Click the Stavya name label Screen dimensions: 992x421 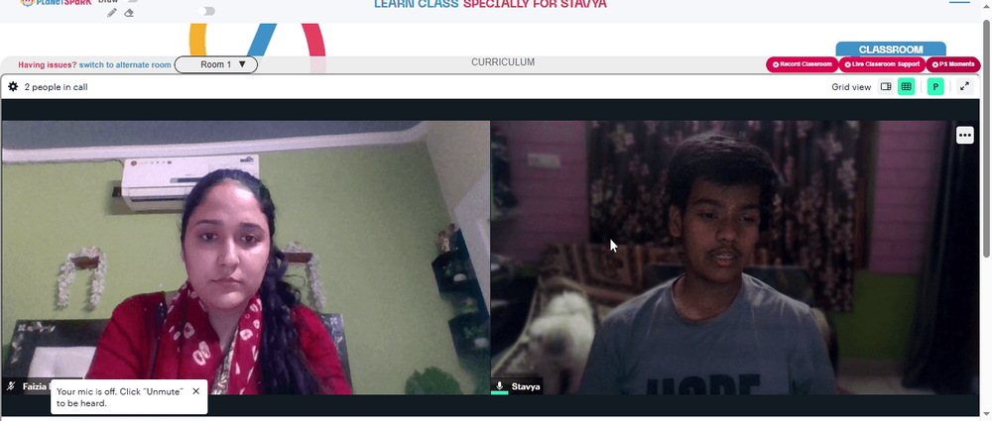[x=526, y=386]
